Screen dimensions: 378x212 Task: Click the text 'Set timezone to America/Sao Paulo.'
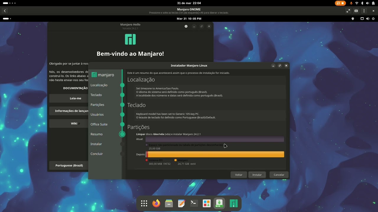click(157, 88)
